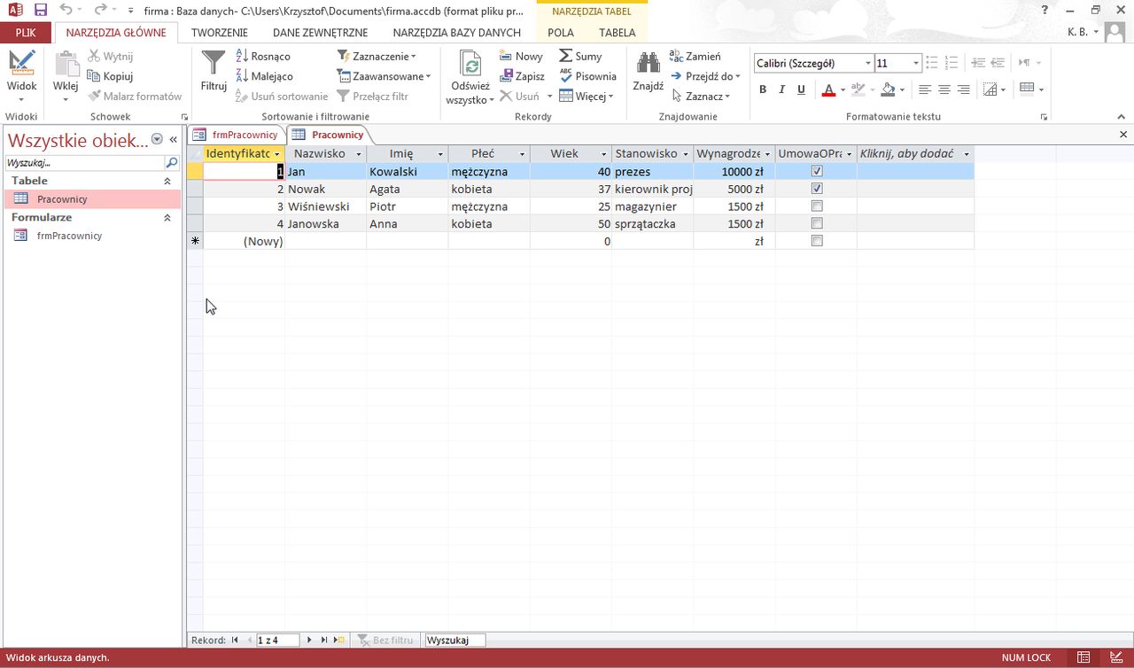Run Pisownia spell check

pyautogui.click(x=587, y=76)
